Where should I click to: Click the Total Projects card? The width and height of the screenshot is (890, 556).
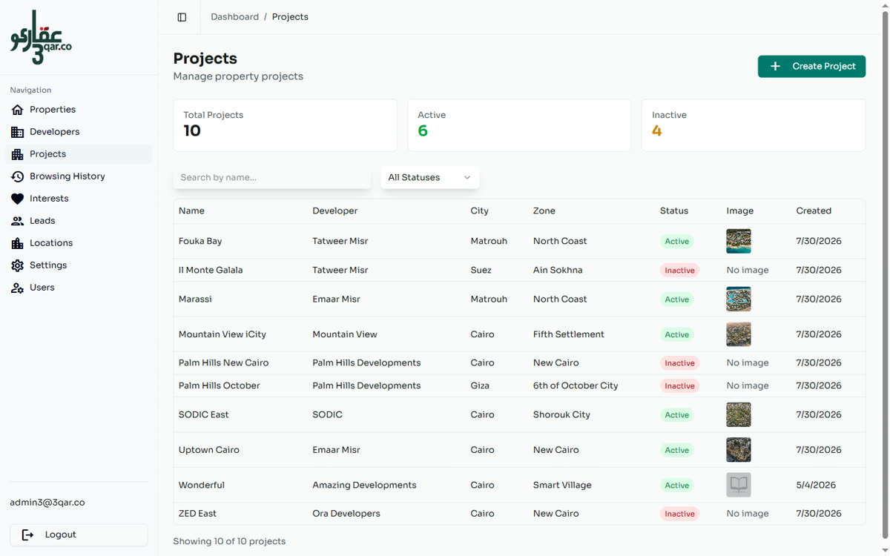(286, 125)
